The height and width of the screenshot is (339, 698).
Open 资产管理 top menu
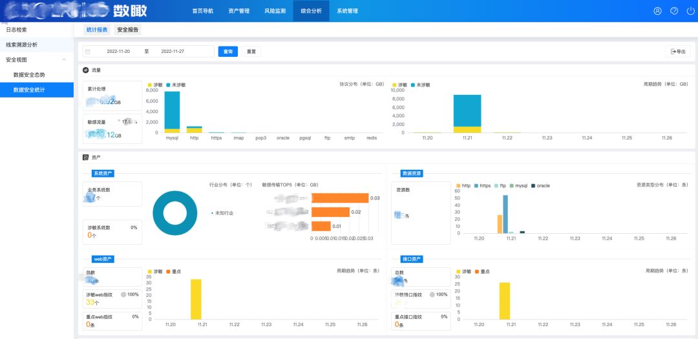point(238,11)
